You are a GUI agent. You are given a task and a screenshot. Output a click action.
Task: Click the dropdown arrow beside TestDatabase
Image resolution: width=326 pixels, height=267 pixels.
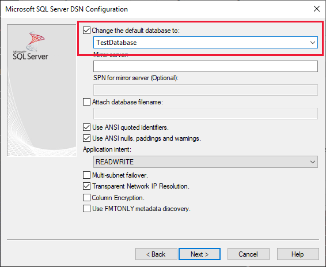(313, 43)
